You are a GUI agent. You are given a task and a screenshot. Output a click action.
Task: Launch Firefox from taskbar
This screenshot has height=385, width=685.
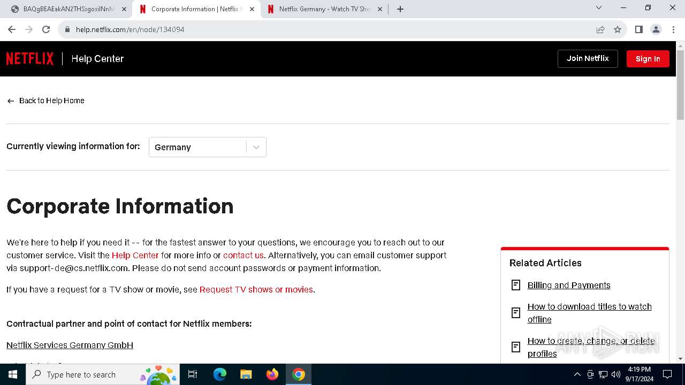tap(272, 374)
